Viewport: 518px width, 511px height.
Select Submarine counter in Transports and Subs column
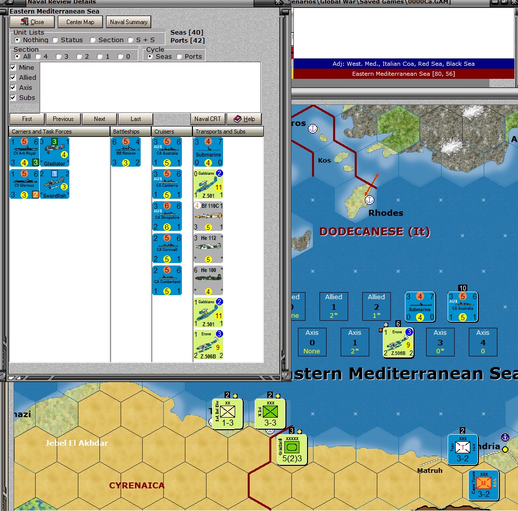tap(208, 152)
